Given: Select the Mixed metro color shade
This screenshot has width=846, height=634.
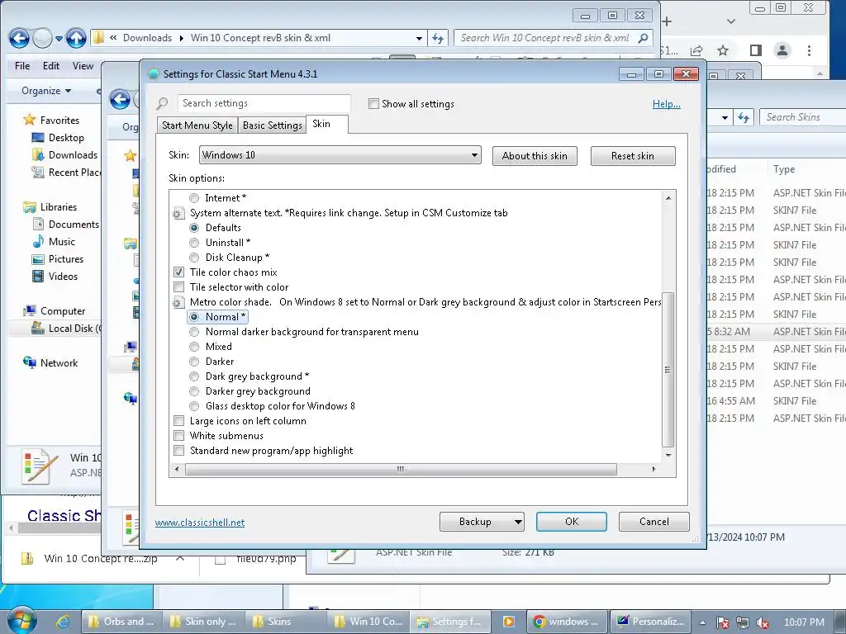Looking at the screenshot, I should (x=194, y=347).
